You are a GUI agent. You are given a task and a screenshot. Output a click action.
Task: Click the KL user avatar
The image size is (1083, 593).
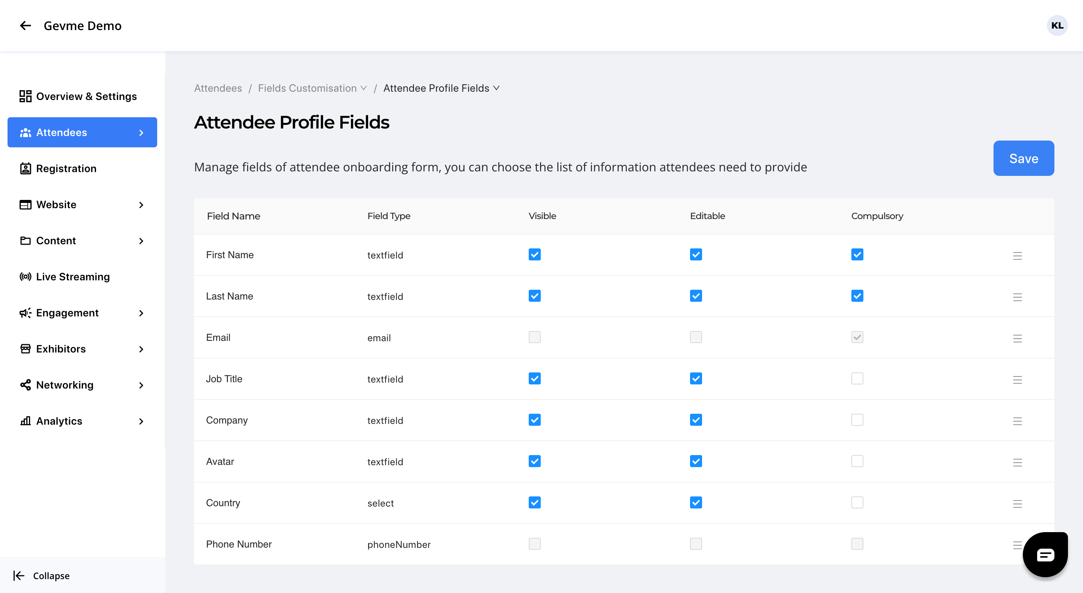pos(1057,26)
